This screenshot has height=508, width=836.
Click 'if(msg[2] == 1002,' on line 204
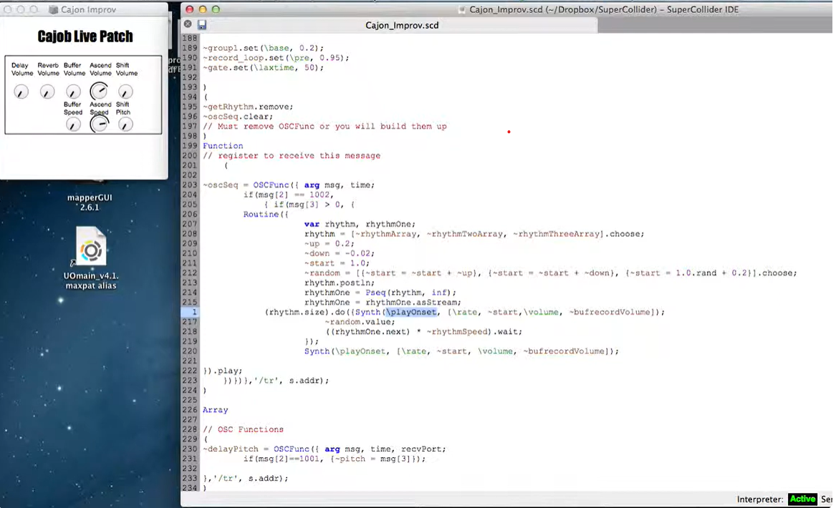tap(289, 195)
